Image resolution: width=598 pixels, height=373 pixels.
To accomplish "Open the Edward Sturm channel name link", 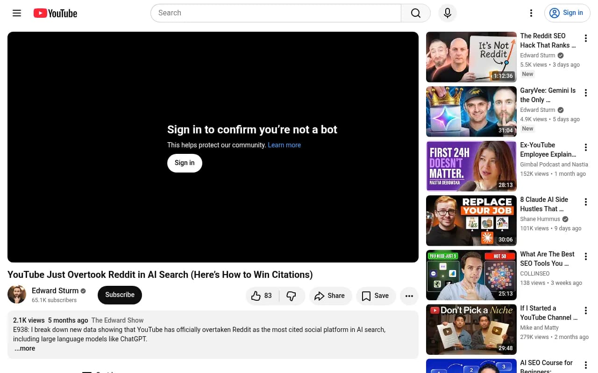I will click(55, 290).
